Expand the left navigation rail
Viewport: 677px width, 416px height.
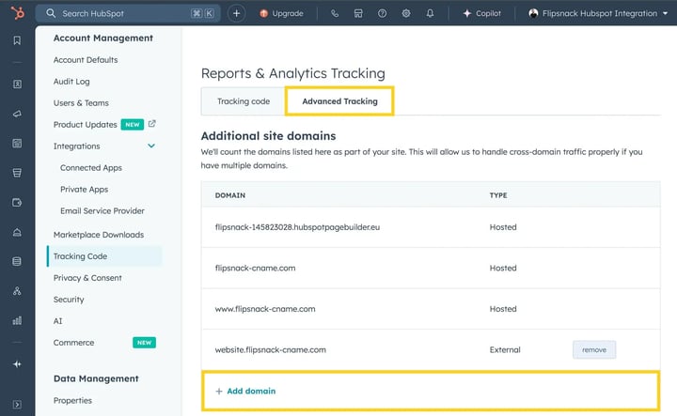(17, 405)
